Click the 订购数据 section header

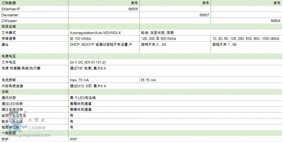coord(8,3)
